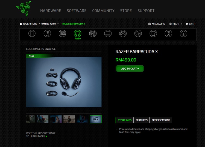Click the shopping cart icon

[x=187, y=24]
